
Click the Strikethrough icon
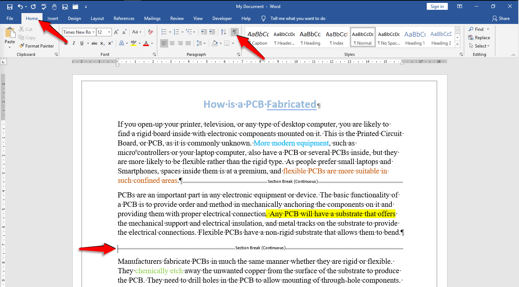click(x=94, y=43)
